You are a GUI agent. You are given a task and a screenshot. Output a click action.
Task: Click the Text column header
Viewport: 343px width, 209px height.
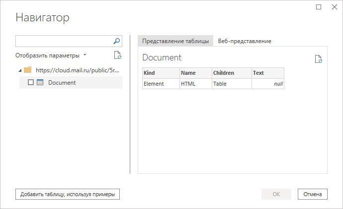pyautogui.click(x=268, y=73)
